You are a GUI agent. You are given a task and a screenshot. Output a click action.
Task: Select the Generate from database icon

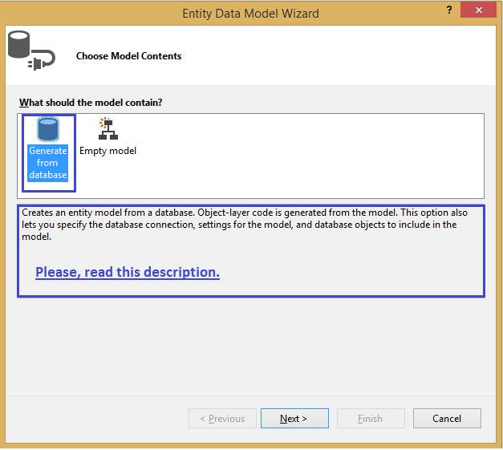tap(48, 129)
